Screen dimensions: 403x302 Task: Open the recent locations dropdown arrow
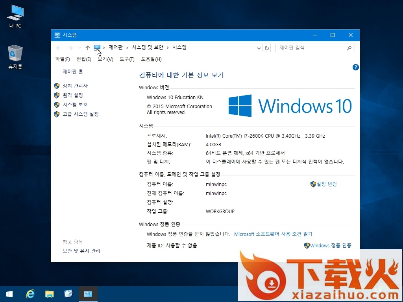79,48
